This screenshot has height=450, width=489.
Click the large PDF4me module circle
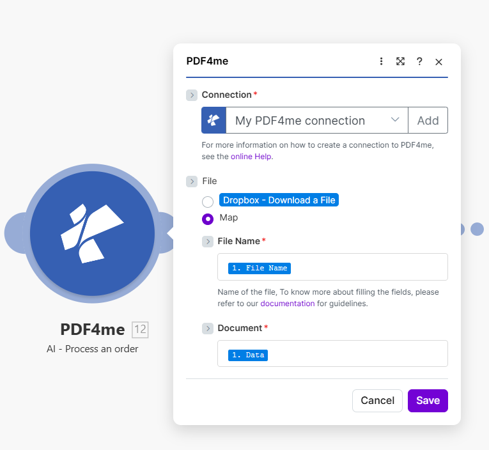coord(92,233)
